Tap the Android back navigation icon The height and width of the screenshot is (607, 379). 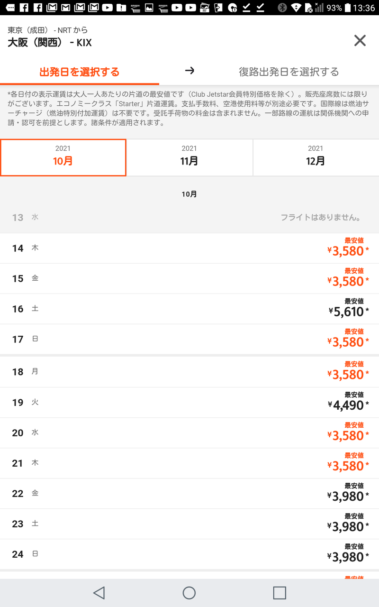[99, 592]
